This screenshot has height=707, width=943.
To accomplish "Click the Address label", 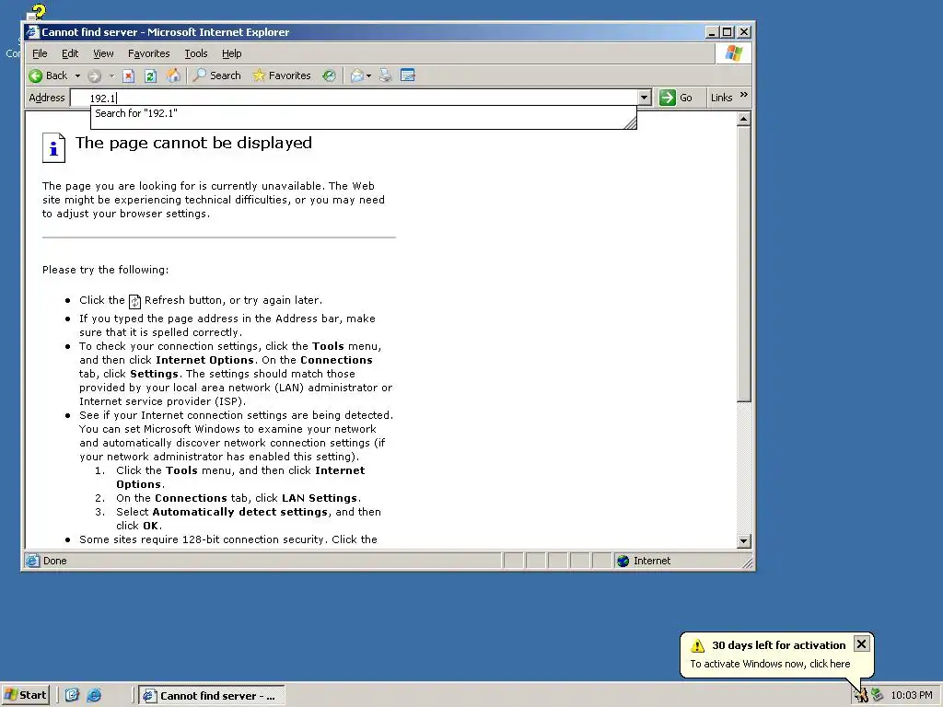I will [x=47, y=98].
